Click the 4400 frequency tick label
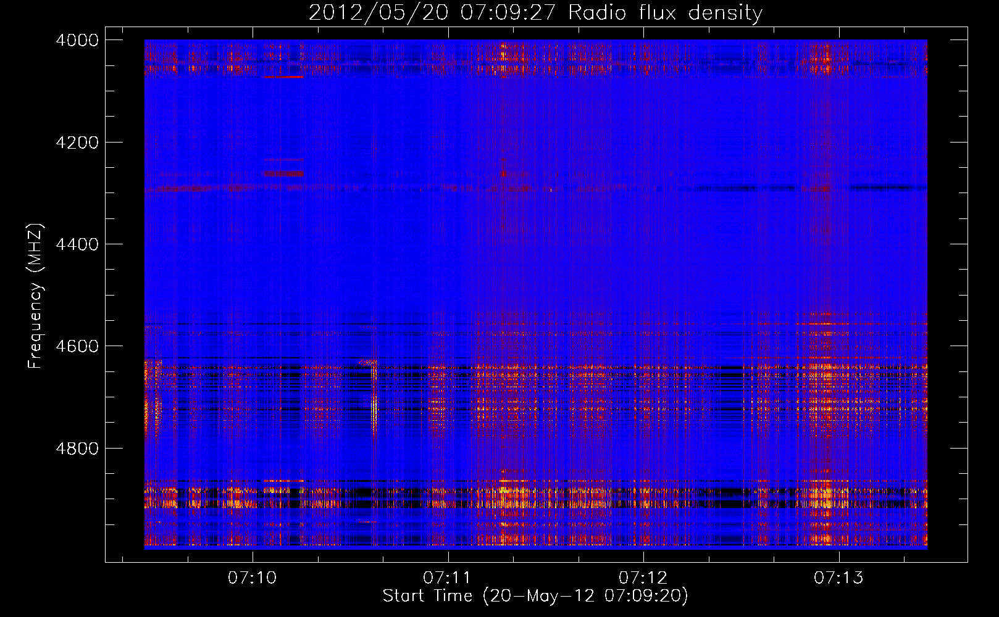The image size is (999, 617). [77, 244]
